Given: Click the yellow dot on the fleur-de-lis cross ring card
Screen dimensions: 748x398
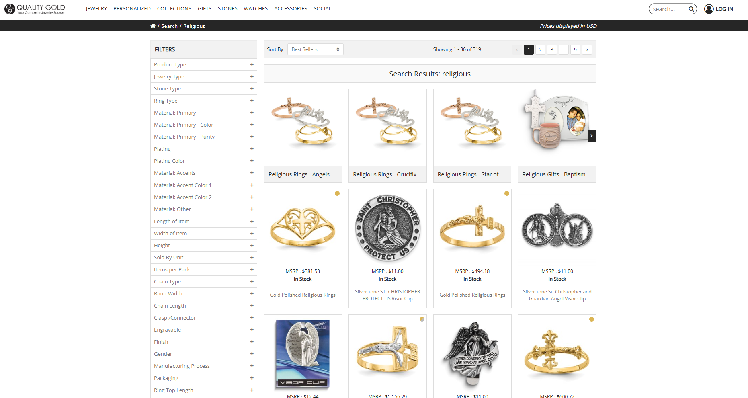Looking at the screenshot, I should 591,319.
